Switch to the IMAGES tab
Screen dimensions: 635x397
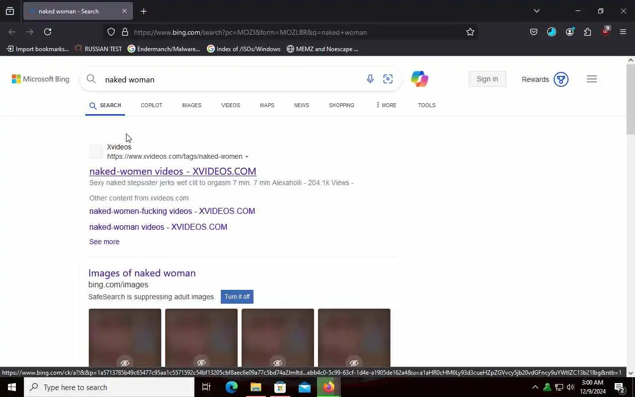click(x=191, y=105)
